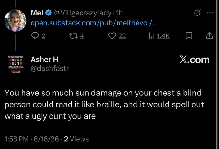Click the 1h post timestamp
The height and width of the screenshot is (149, 219).
pyautogui.click(x=119, y=13)
